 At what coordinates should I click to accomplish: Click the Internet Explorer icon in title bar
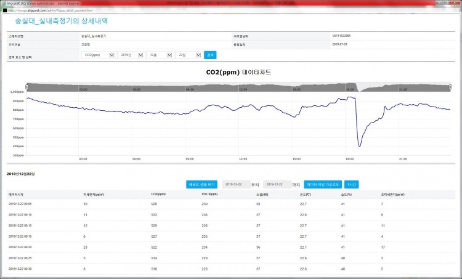[x=4, y=3]
